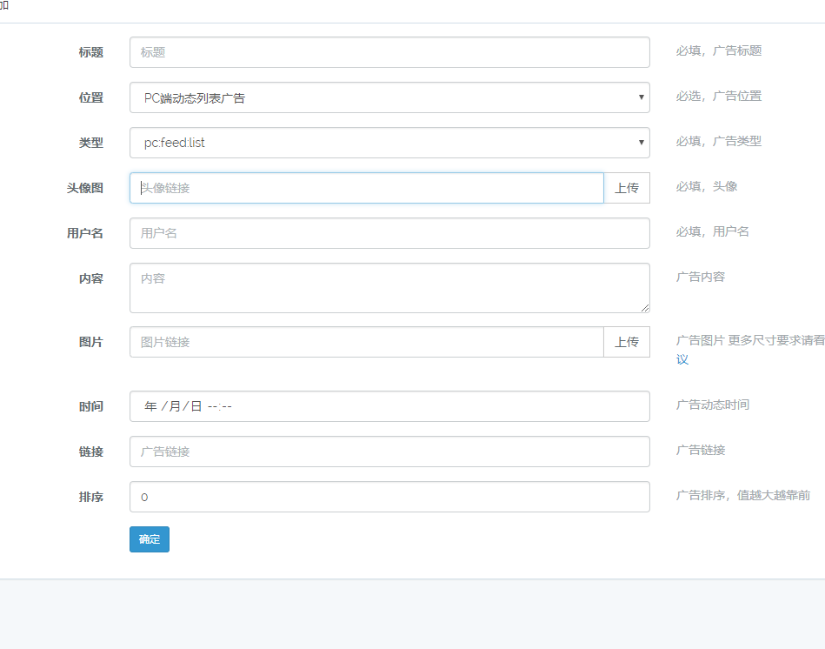This screenshot has width=825, height=649.
Task: Click the 广告链接 ad link field
Action: click(x=389, y=452)
